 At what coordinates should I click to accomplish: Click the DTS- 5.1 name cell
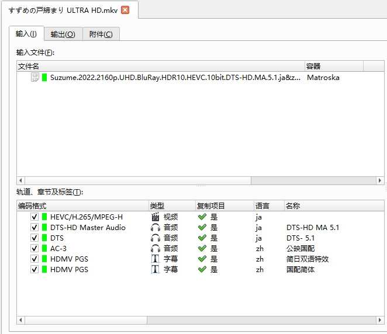pyautogui.click(x=300, y=238)
